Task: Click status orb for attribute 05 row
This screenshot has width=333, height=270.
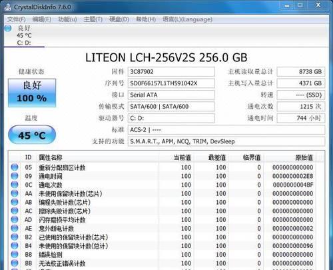Action: coord(15,167)
